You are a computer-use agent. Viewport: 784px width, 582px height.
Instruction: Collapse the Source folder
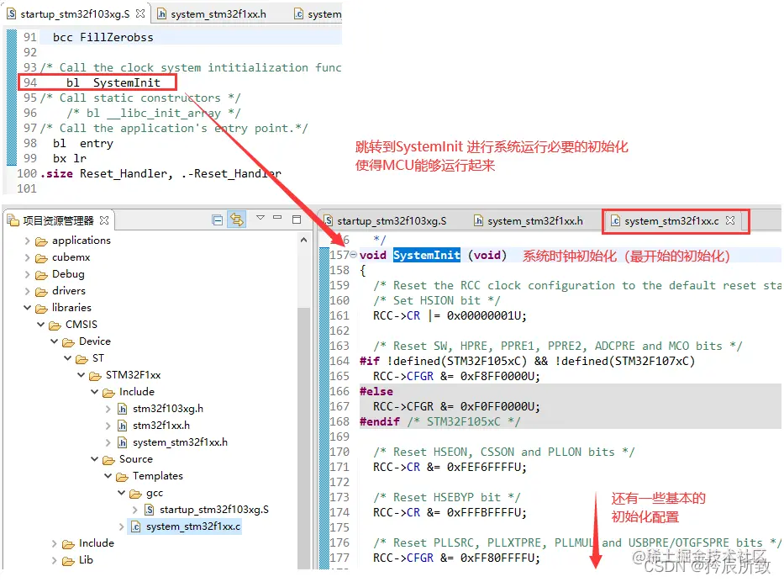pyautogui.click(x=95, y=459)
